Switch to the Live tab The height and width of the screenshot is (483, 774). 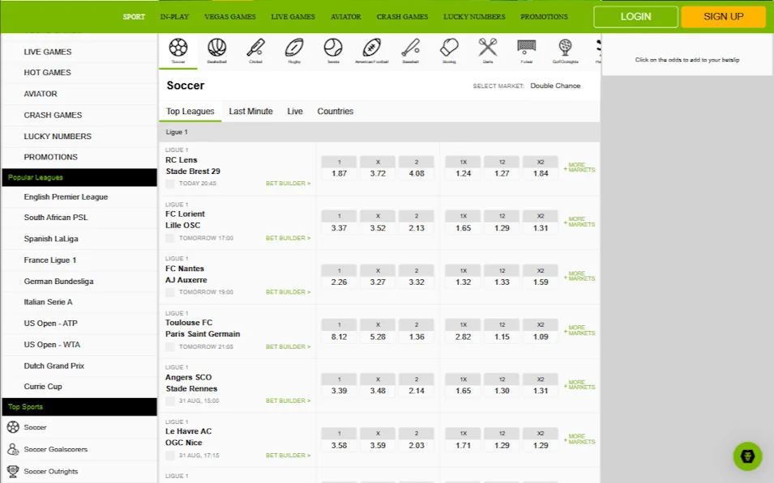[x=295, y=112]
